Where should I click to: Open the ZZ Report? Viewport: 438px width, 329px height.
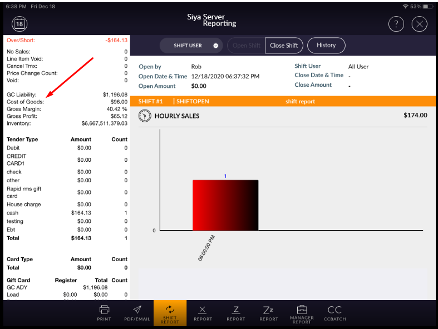(269, 313)
